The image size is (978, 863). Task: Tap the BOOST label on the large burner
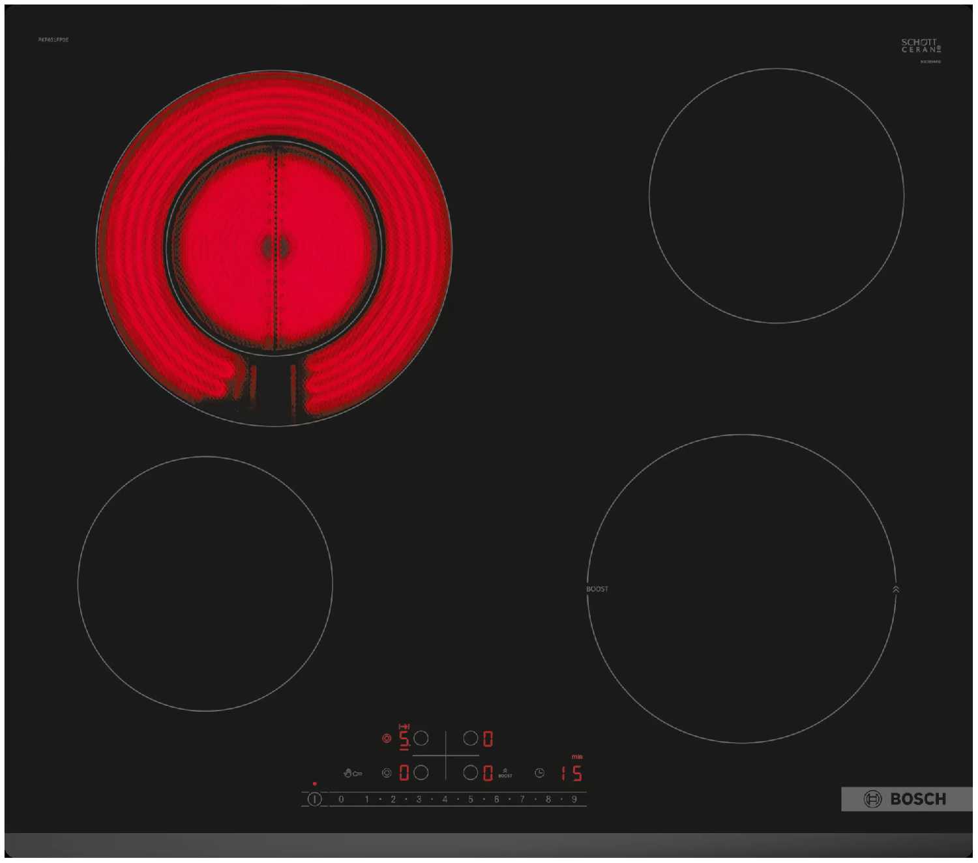(x=597, y=589)
